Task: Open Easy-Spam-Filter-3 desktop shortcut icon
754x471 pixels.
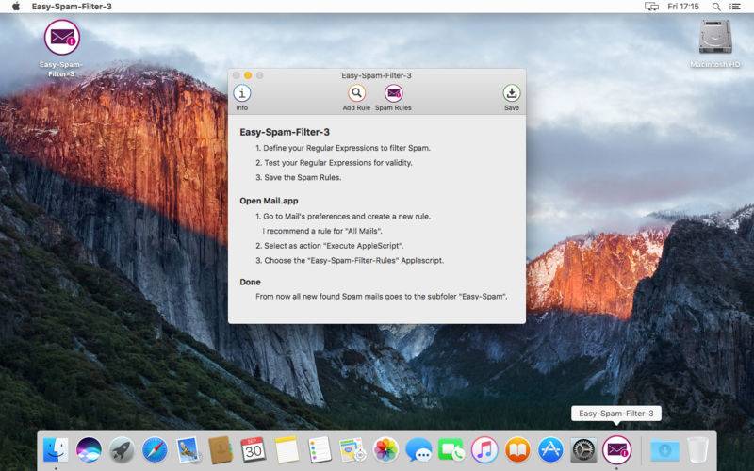Action: (61, 38)
